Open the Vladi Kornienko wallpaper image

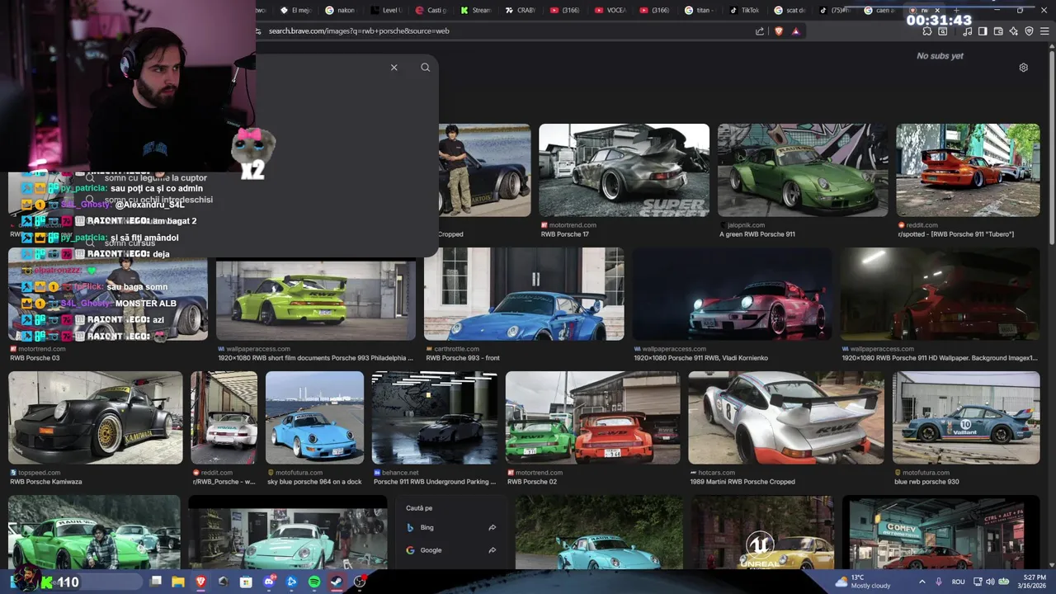[x=732, y=294]
